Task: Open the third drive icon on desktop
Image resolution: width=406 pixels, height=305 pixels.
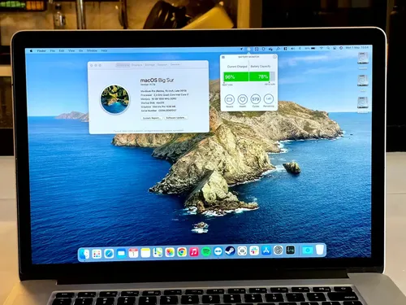Action: [x=363, y=103]
